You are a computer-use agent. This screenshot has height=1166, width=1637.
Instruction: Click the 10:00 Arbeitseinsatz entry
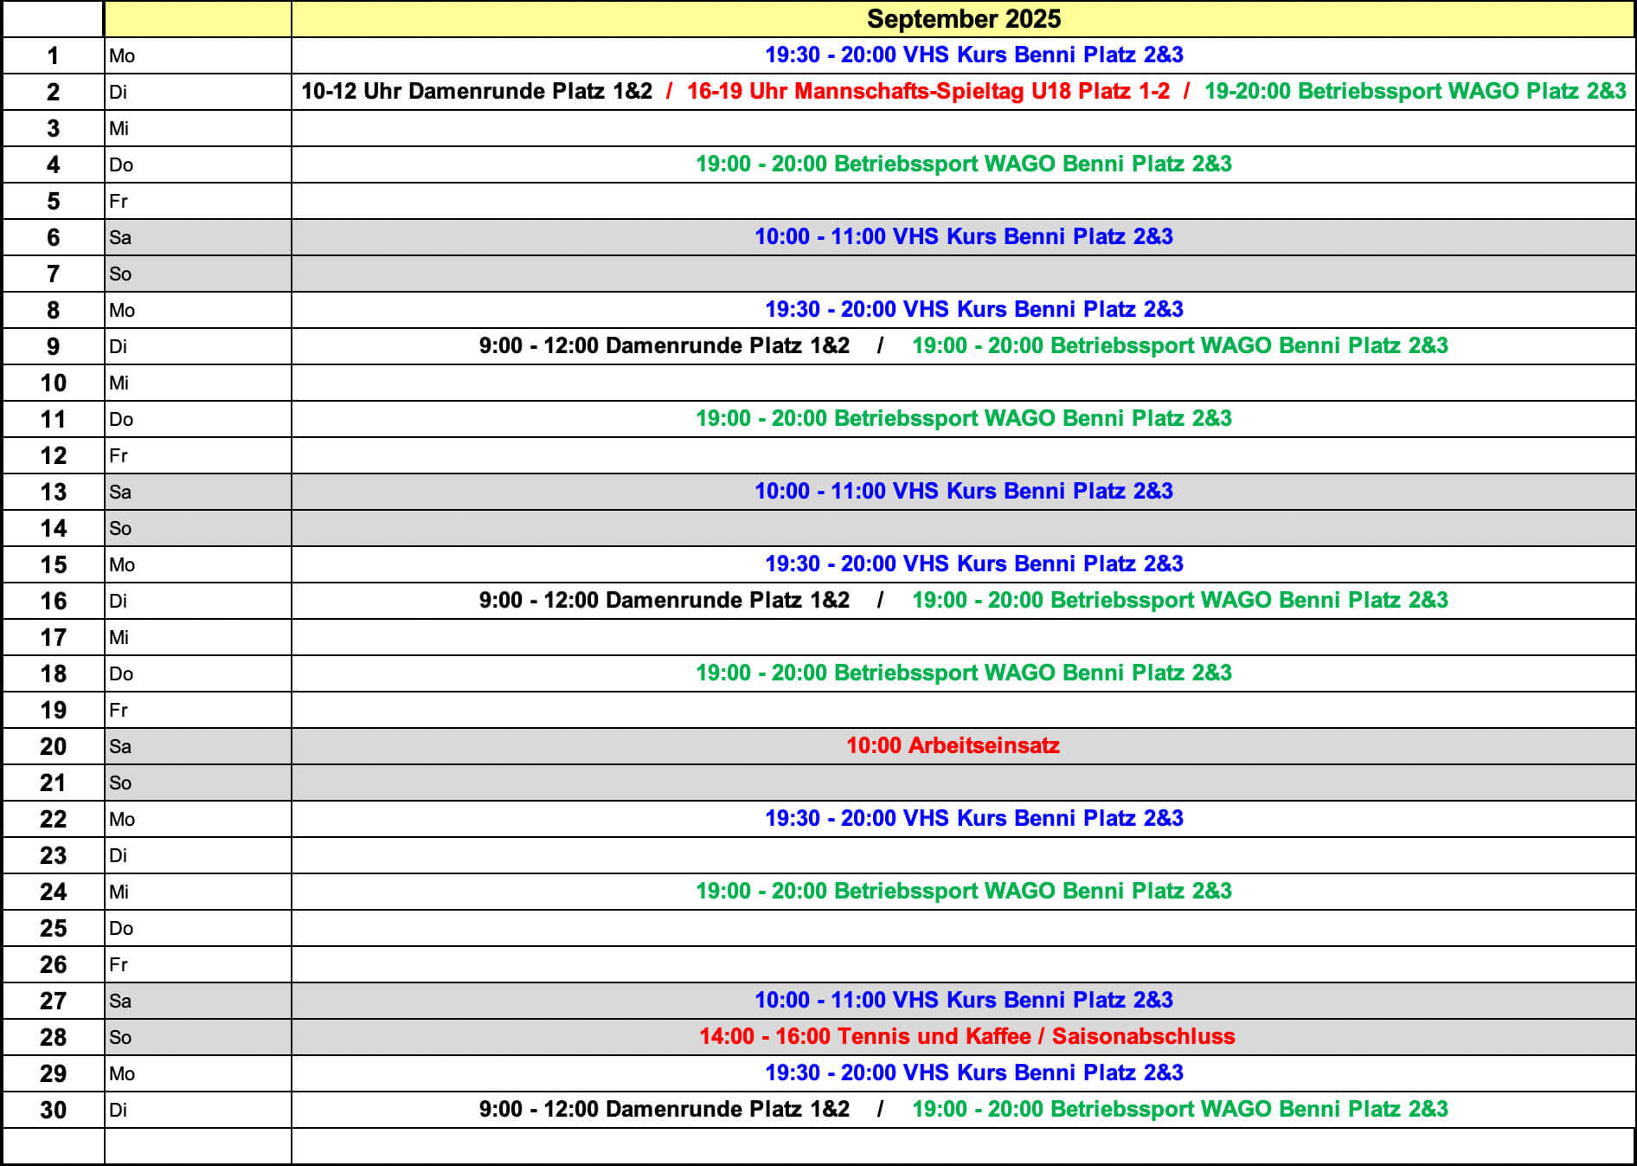(x=953, y=745)
